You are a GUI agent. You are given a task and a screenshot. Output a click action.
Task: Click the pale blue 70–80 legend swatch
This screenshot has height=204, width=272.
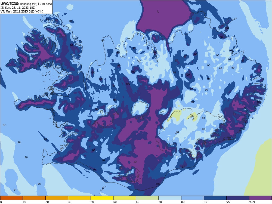170,198
